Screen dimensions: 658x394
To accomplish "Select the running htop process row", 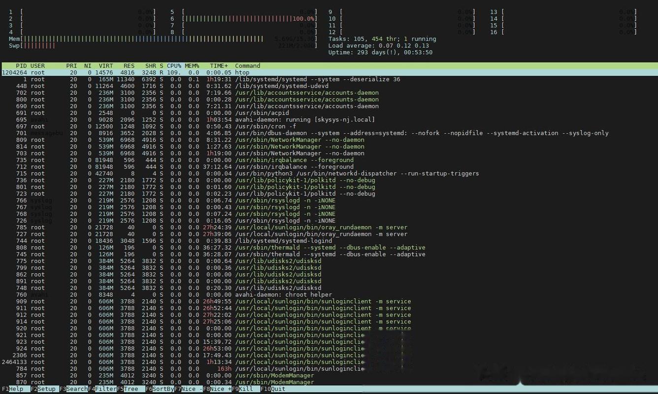I will tap(148, 72).
